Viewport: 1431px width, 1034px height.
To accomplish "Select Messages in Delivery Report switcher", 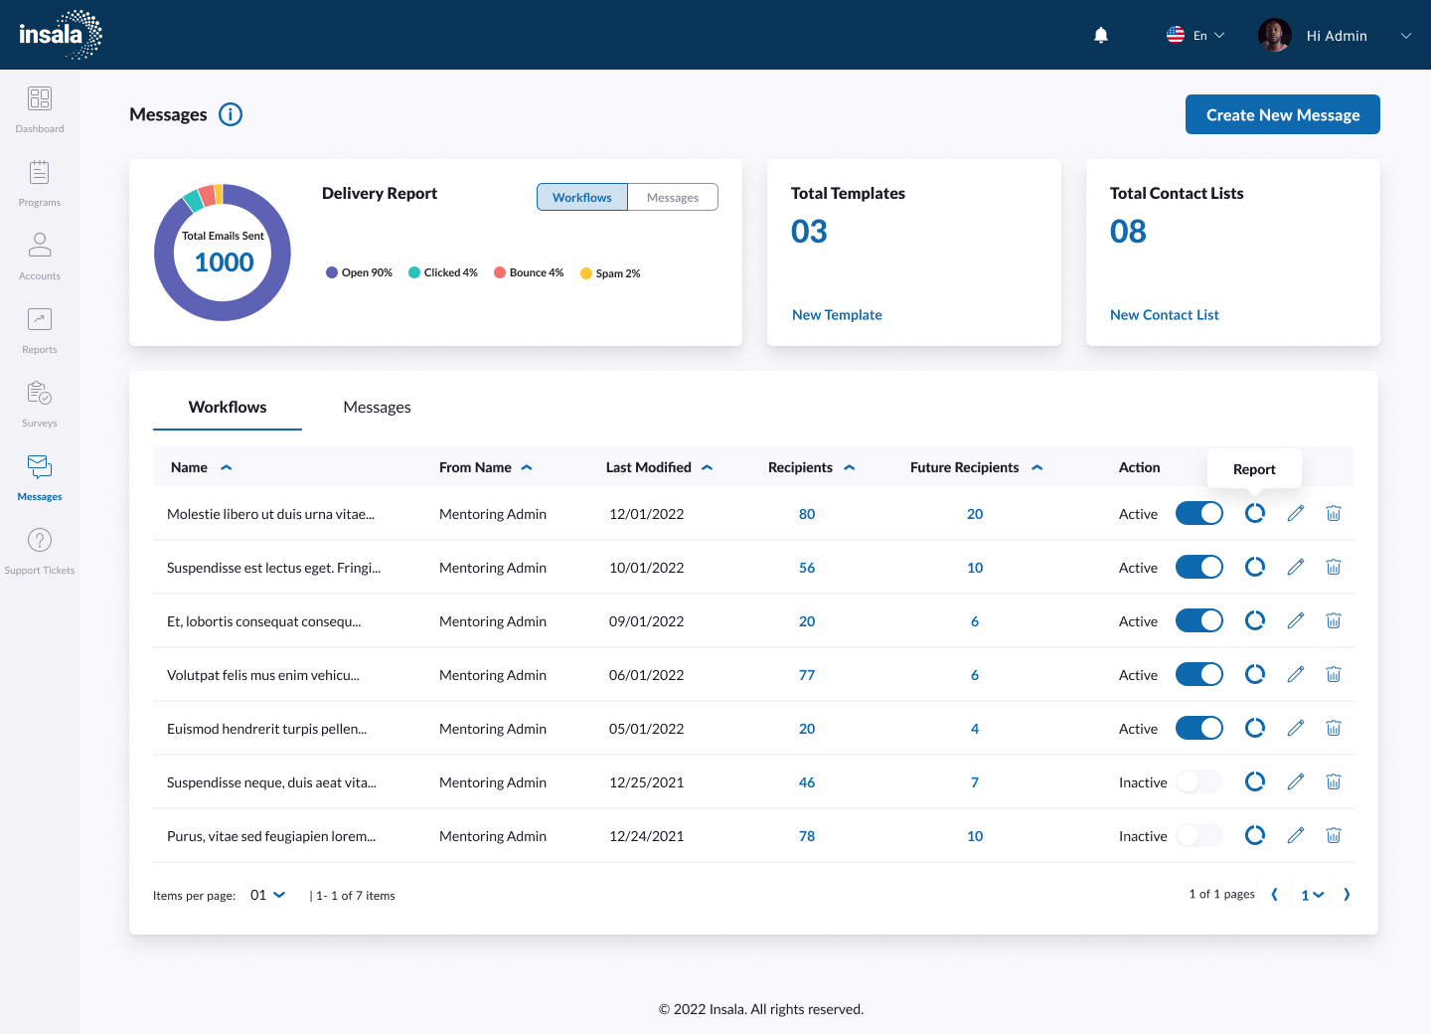I will click(x=673, y=197).
